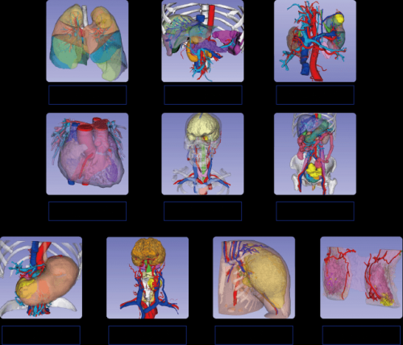Click the label box under heart model
403x345 pixels.
point(88,211)
